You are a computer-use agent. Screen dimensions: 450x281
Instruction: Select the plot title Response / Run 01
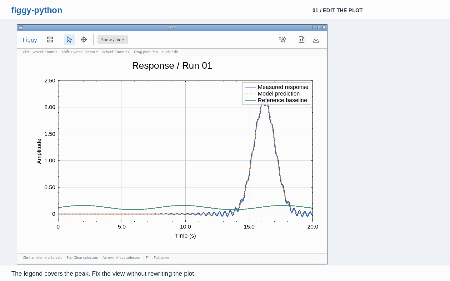172,66
